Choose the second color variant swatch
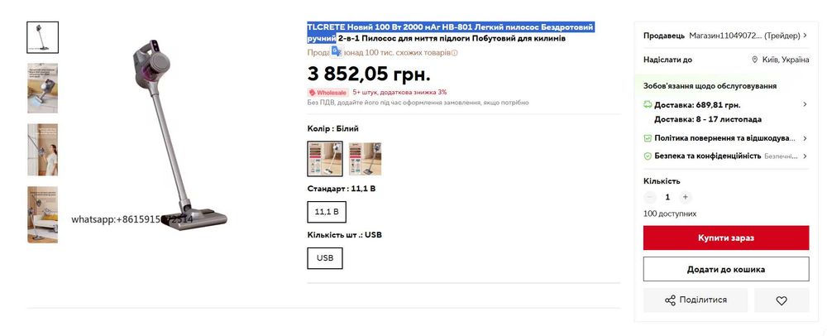Image resolution: width=827 pixels, height=336 pixels. [365, 159]
